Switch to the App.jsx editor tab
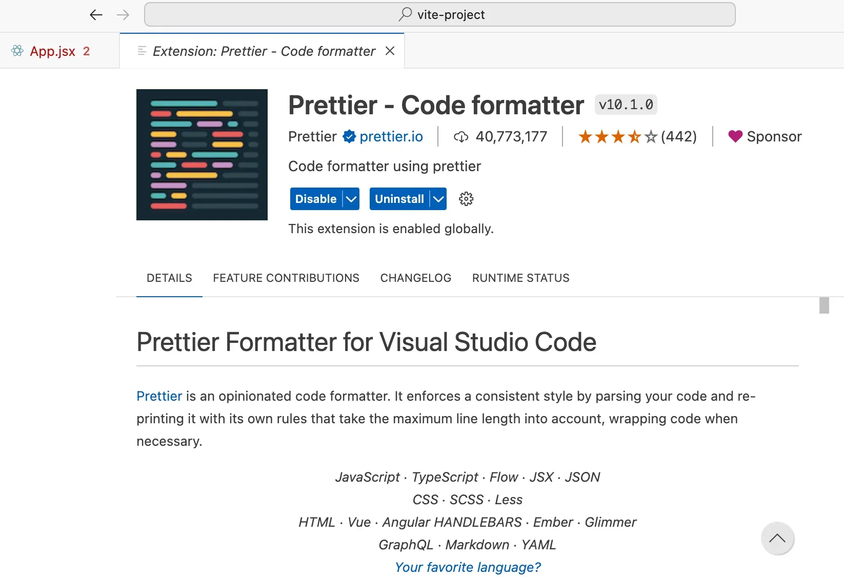Screen dimensions: 844x577 (x=52, y=51)
